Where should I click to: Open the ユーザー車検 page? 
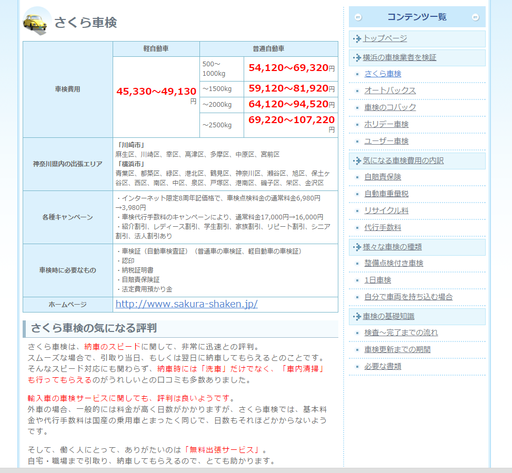click(386, 141)
